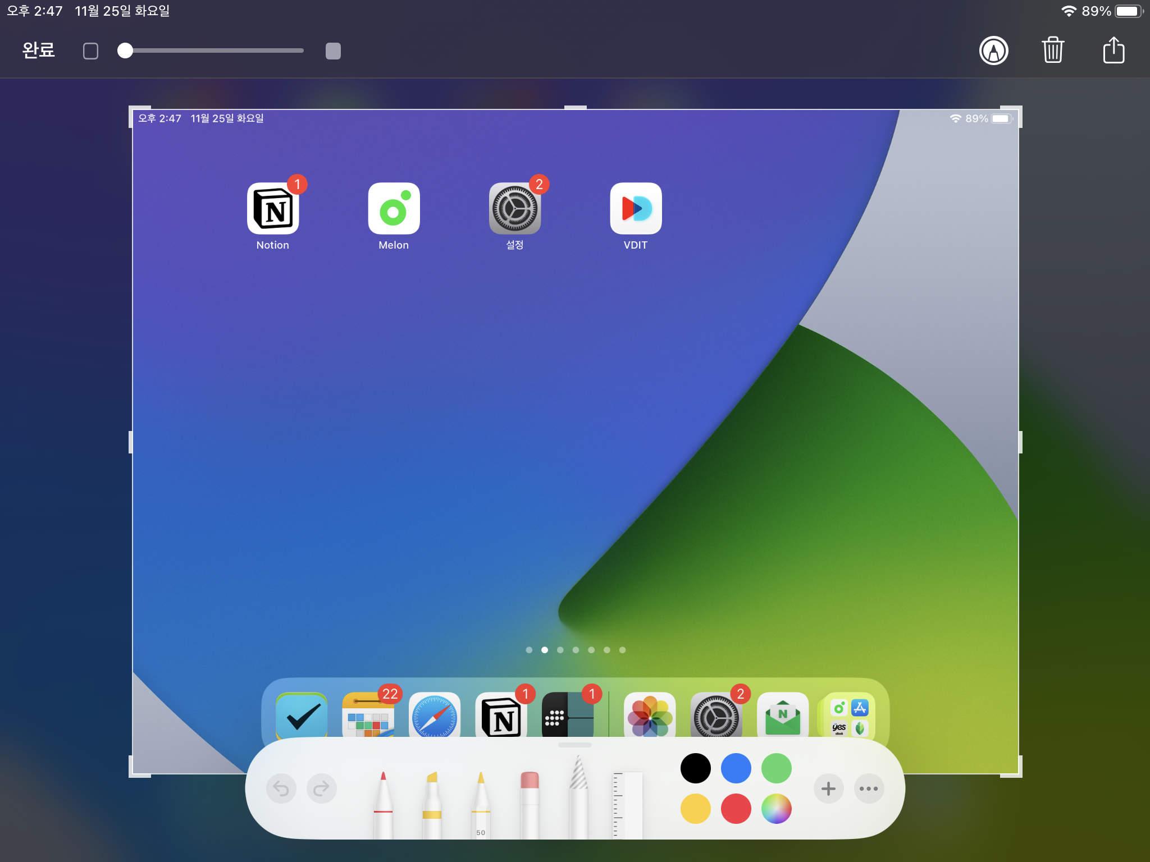Select the pencil tool
This screenshot has height=862, width=1150.
(481, 804)
